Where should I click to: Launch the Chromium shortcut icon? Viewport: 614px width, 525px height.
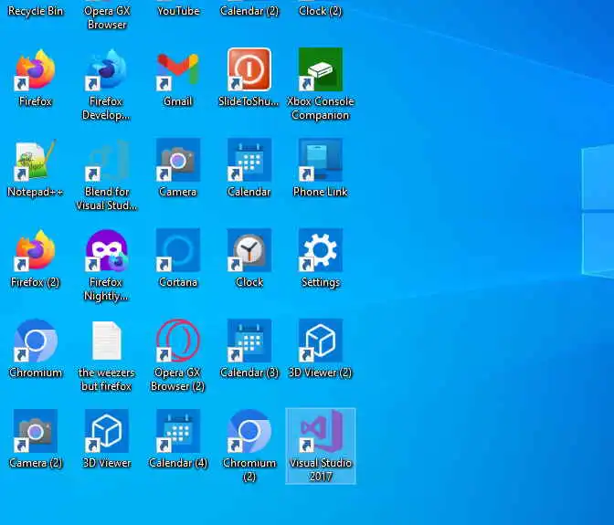(36, 341)
